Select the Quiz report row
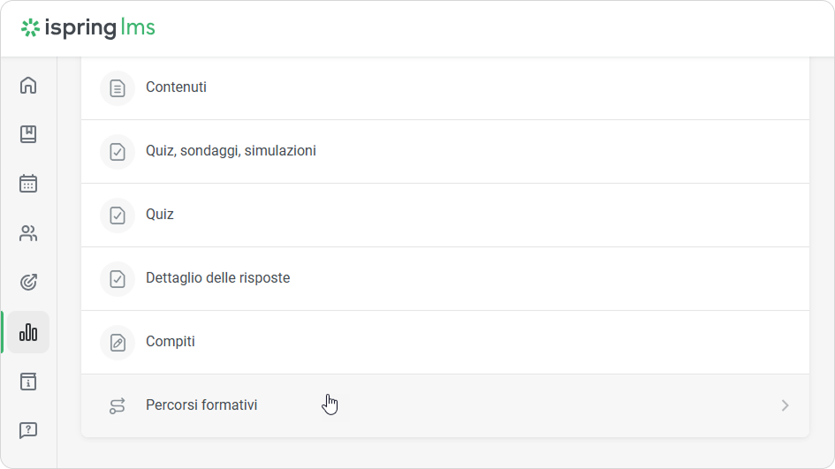The image size is (835, 469). 160,215
